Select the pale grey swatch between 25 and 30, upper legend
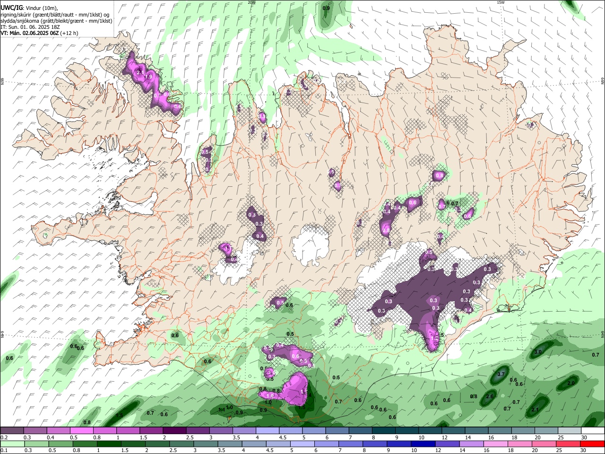Image resolution: width=605 pixels, height=454 pixels. 569,430
